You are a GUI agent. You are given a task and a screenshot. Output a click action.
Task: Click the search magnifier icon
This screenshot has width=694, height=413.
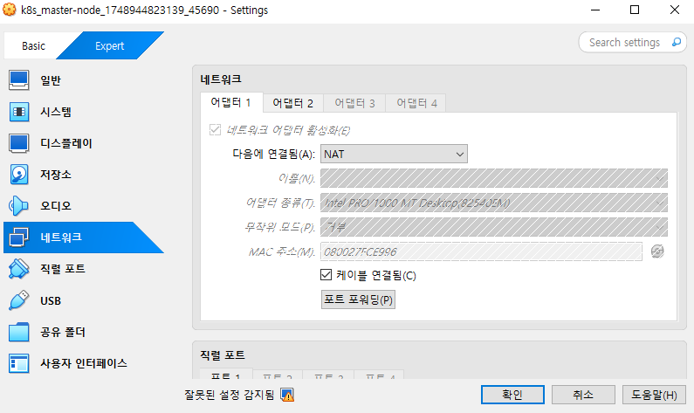pos(677,42)
